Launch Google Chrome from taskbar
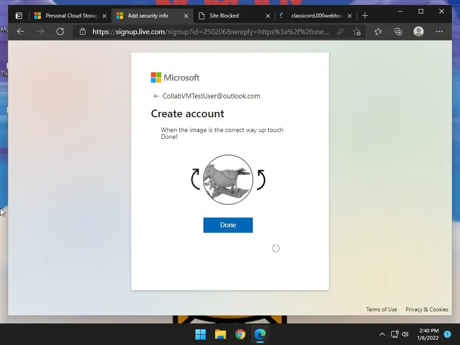This screenshot has width=460, height=345. tap(240, 334)
